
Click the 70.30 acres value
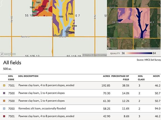106,93
